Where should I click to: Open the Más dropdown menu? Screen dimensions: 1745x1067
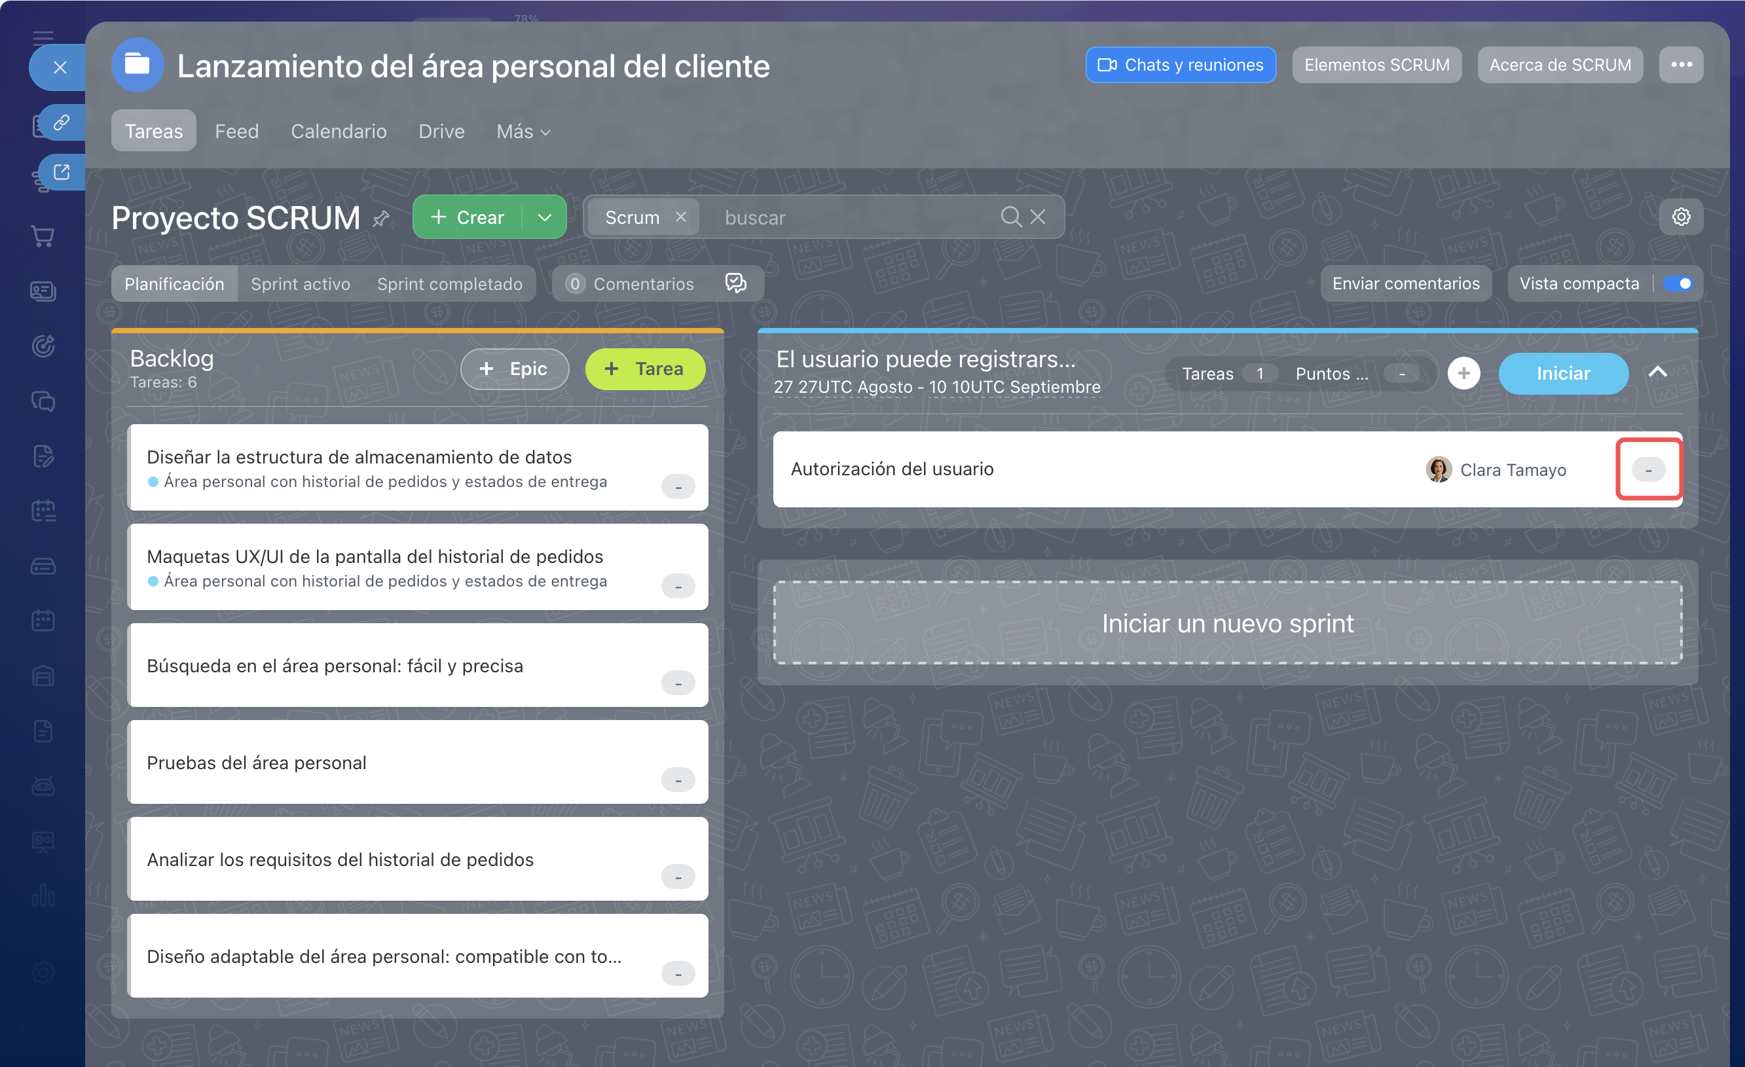[523, 131]
